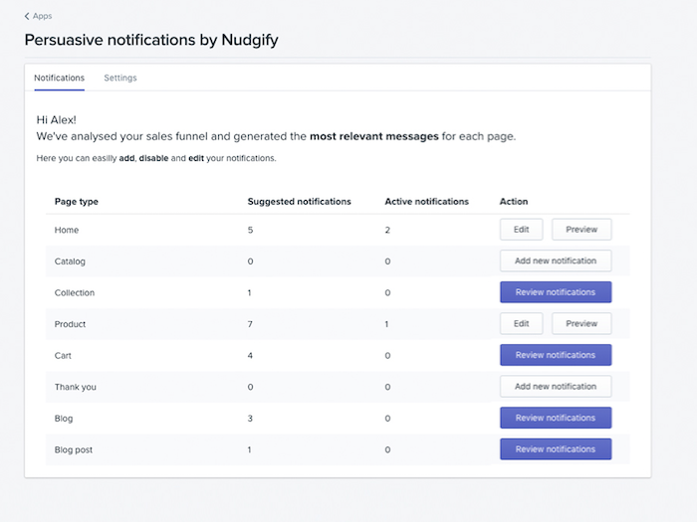Review notifications for the Cart page
Image resolution: width=697 pixels, height=522 pixels.
[x=556, y=355]
